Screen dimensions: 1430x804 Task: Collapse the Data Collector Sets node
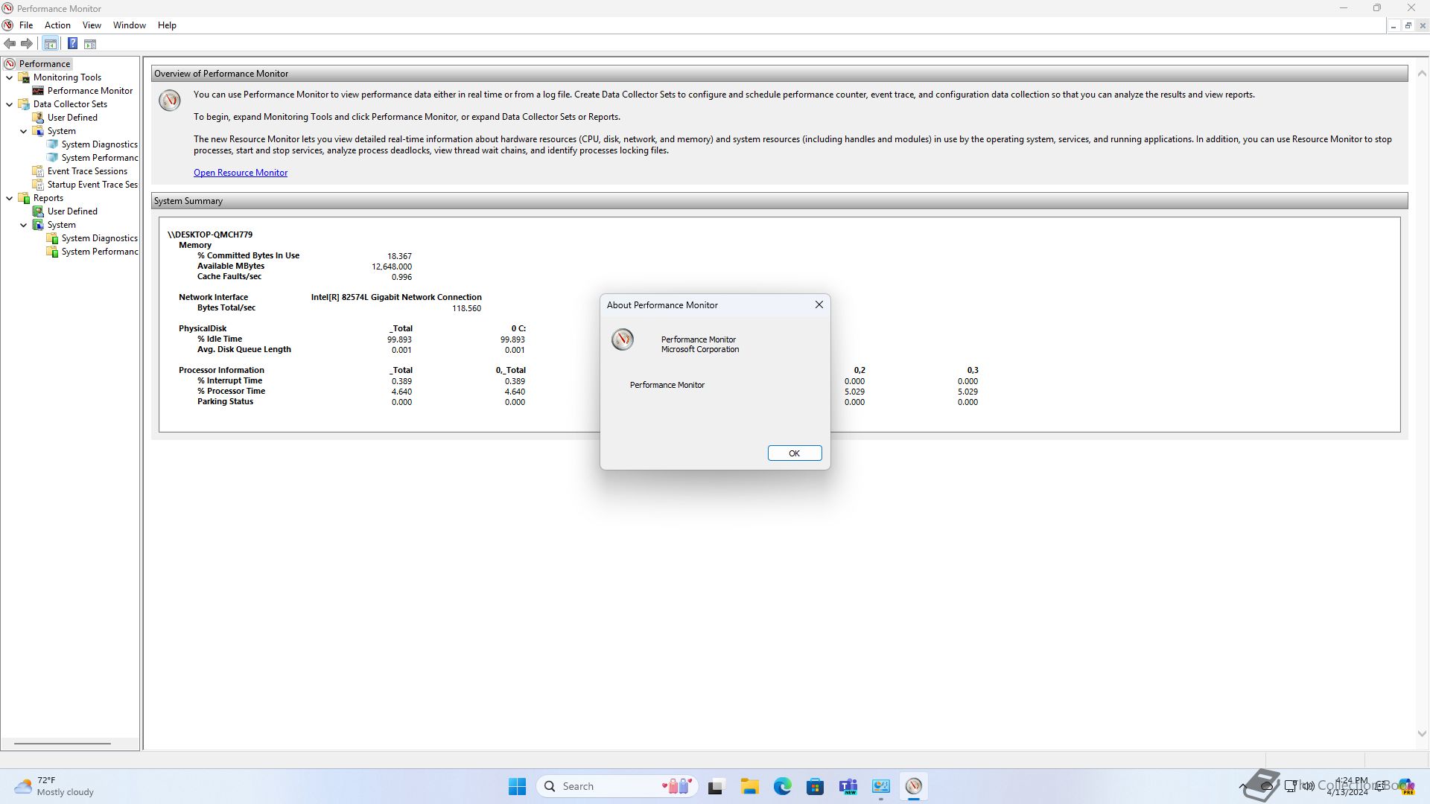coord(10,104)
